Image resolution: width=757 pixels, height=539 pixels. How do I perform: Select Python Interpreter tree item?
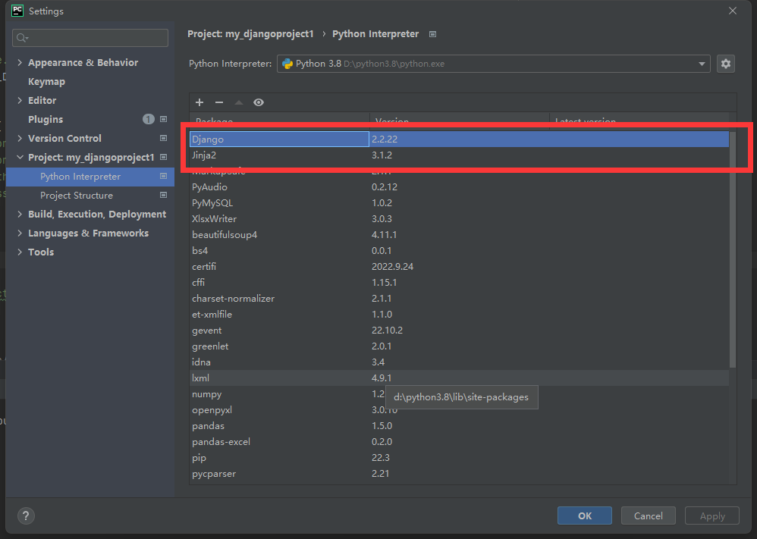(90, 177)
